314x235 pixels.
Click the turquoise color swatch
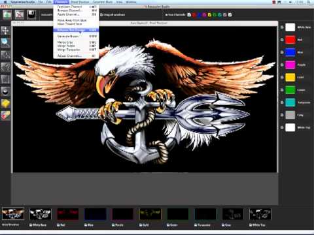pos(290,102)
